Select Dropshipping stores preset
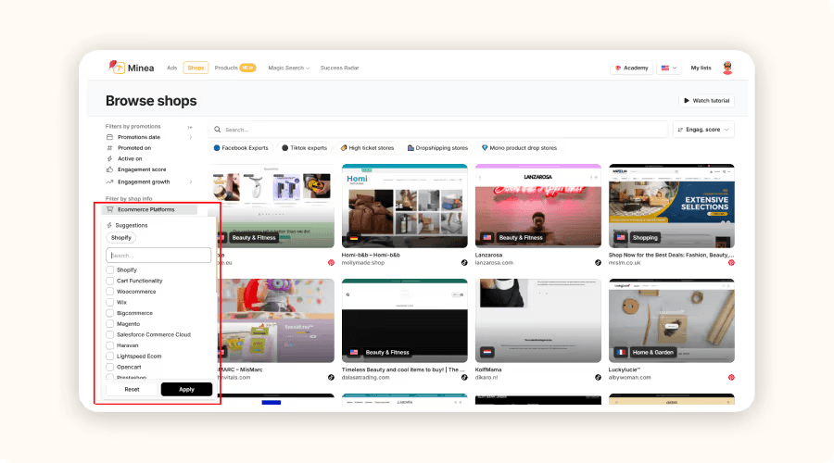 [x=437, y=148]
